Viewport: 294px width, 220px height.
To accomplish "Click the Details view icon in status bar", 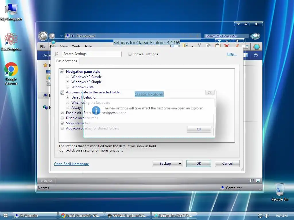I will click(252, 180).
